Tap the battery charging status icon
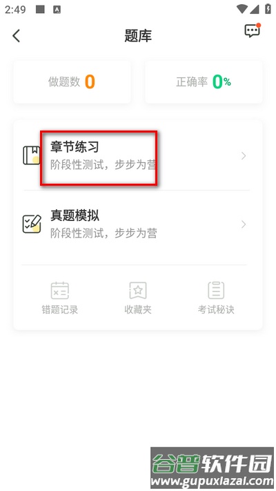 click(x=268, y=9)
